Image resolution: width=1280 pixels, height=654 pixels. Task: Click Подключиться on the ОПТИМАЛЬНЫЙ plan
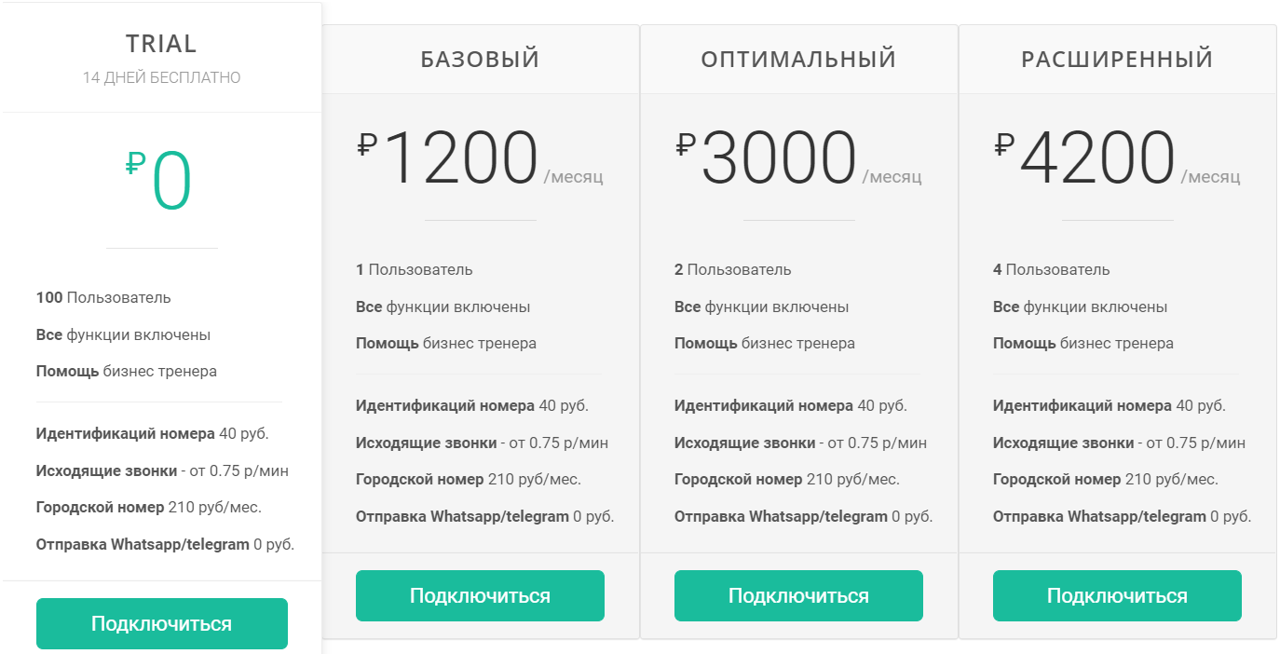pyautogui.click(x=798, y=595)
